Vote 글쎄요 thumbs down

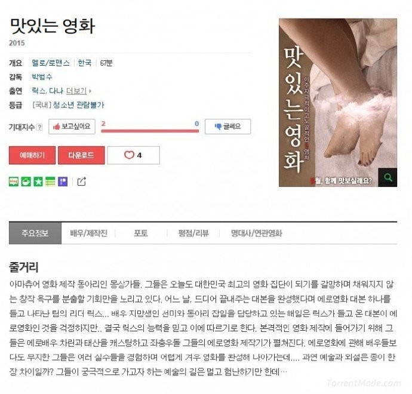[x=228, y=127]
